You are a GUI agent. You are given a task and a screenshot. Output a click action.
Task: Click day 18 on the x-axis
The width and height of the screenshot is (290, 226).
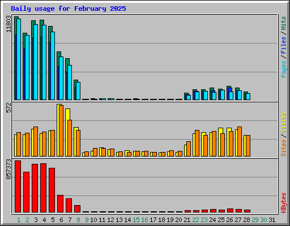[161, 220]
